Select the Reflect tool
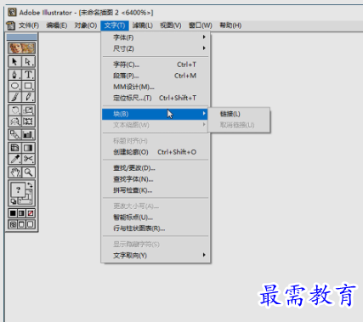The width and height of the screenshot is (363, 322). 14,121
